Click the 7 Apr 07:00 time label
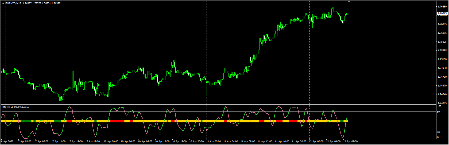This screenshot has width=449, height=145. [42, 142]
